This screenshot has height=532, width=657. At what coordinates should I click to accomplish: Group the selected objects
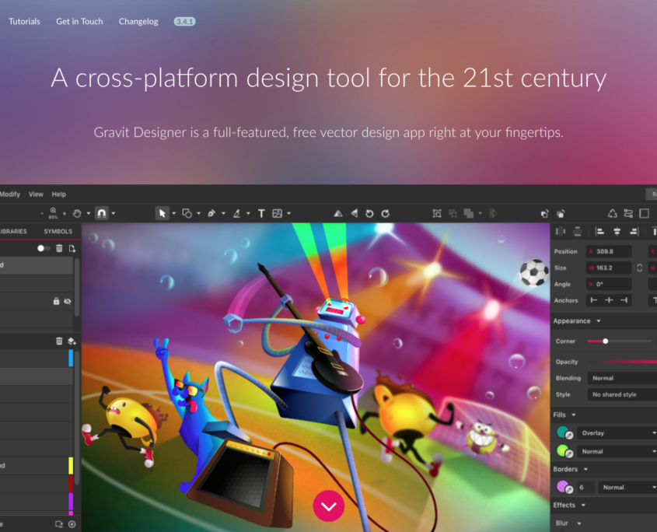[x=437, y=213]
